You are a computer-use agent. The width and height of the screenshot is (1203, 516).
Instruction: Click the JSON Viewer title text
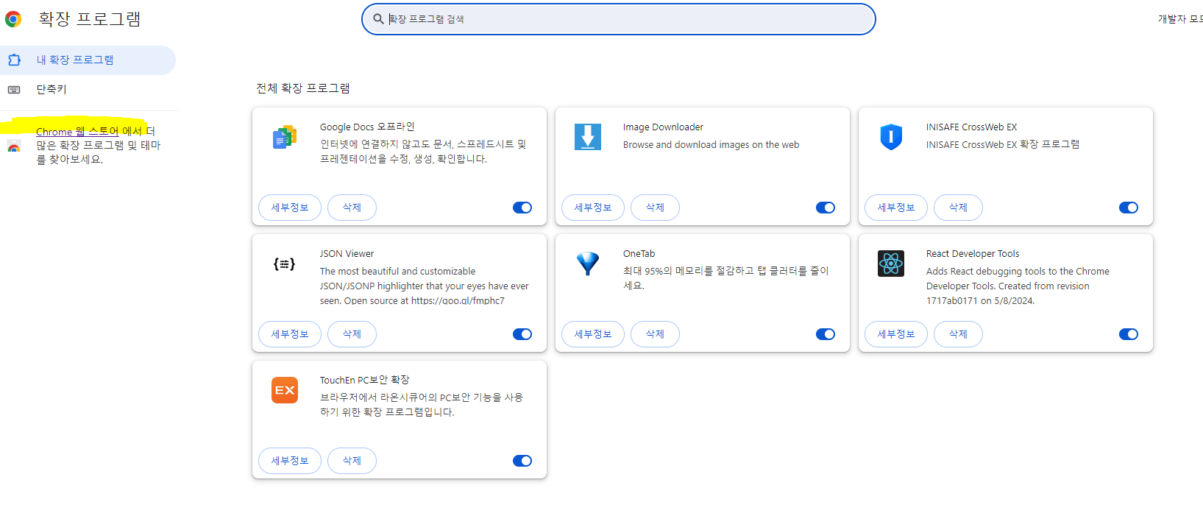click(x=347, y=254)
